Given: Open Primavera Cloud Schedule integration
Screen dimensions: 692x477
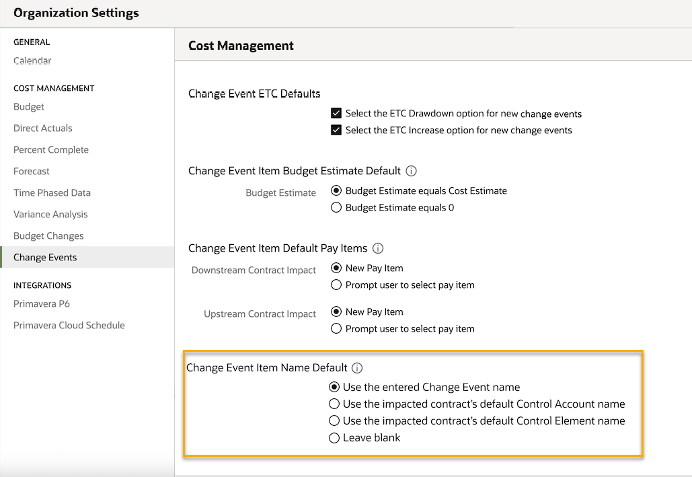Looking at the screenshot, I should (69, 325).
